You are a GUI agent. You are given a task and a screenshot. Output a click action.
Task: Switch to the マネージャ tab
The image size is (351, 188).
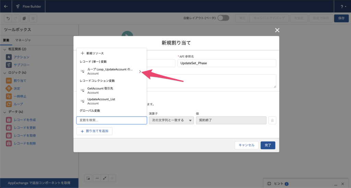tap(23, 40)
